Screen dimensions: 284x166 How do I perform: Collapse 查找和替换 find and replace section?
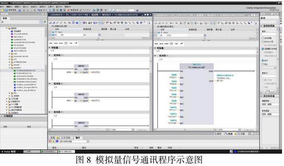click(x=261, y=26)
